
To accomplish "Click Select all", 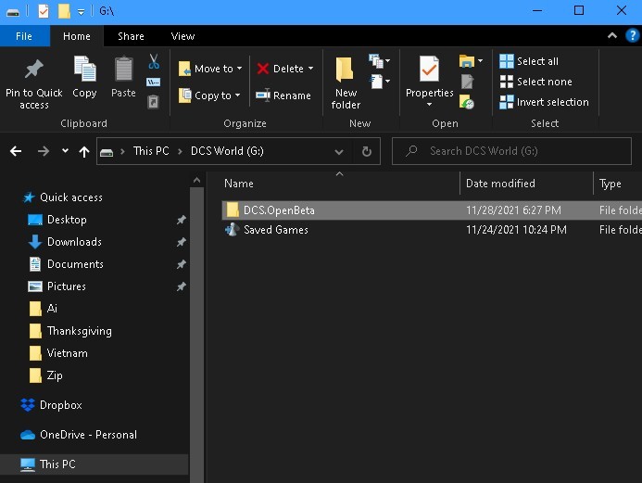I will tap(529, 61).
